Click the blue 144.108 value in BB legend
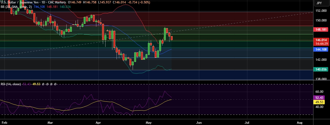The image size is (330, 125). click(39, 7)
